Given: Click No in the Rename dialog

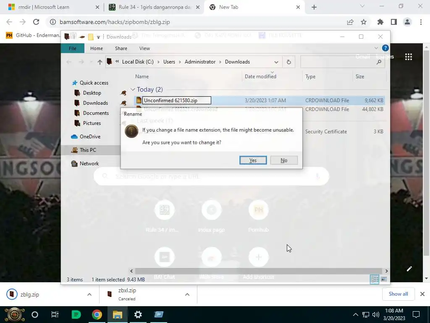Looking at the screenshot, I should [284, 160].
